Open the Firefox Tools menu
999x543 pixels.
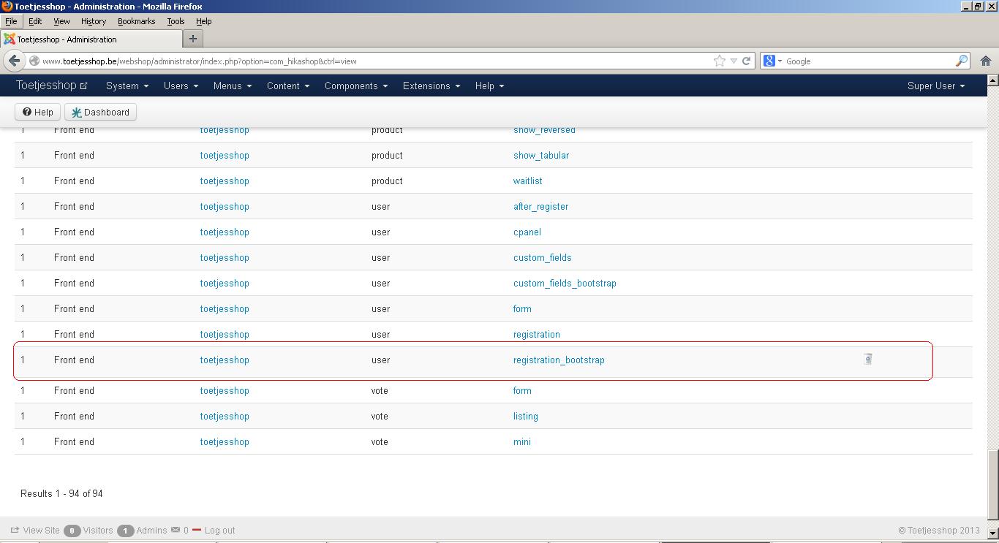176,21
